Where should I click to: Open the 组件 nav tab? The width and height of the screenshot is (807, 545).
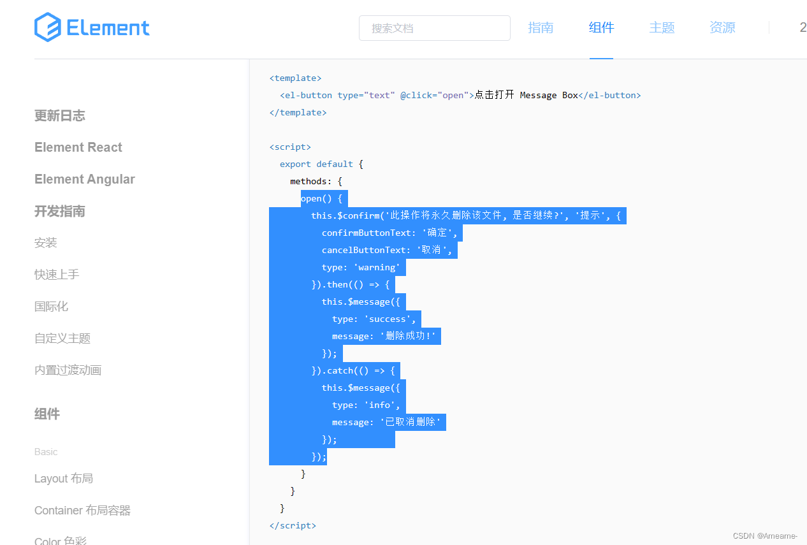tap(601, 28)
